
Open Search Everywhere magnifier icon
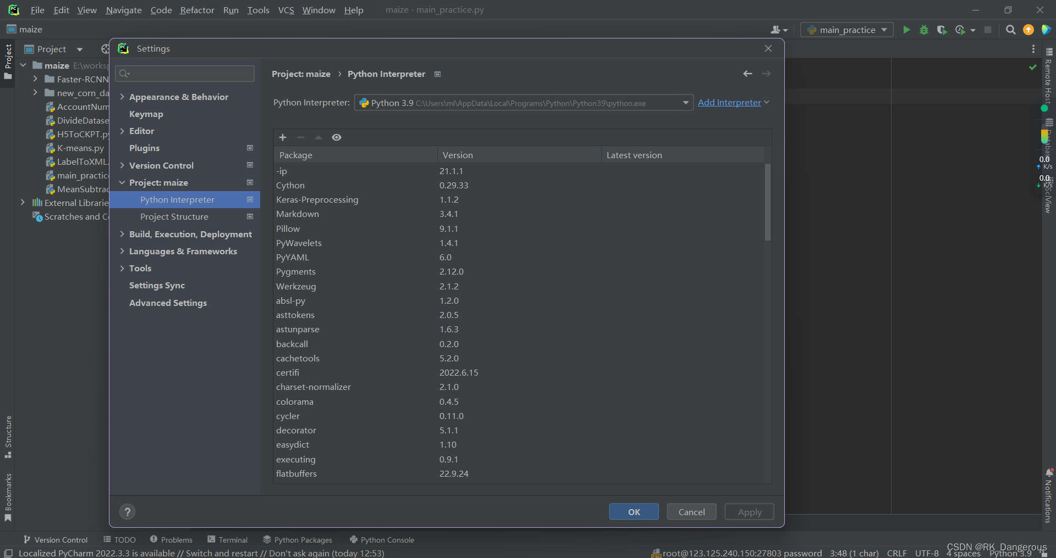pos(1010,30)
